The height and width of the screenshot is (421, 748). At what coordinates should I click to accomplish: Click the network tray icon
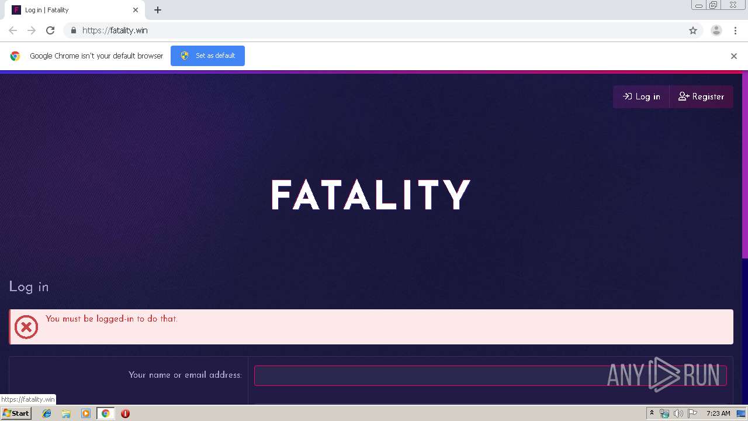coord(664,413)
